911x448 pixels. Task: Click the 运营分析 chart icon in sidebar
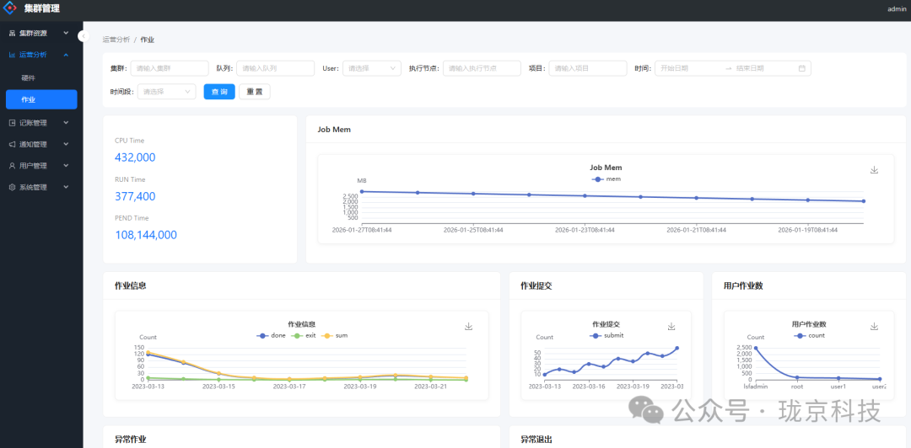pos(12,55)
